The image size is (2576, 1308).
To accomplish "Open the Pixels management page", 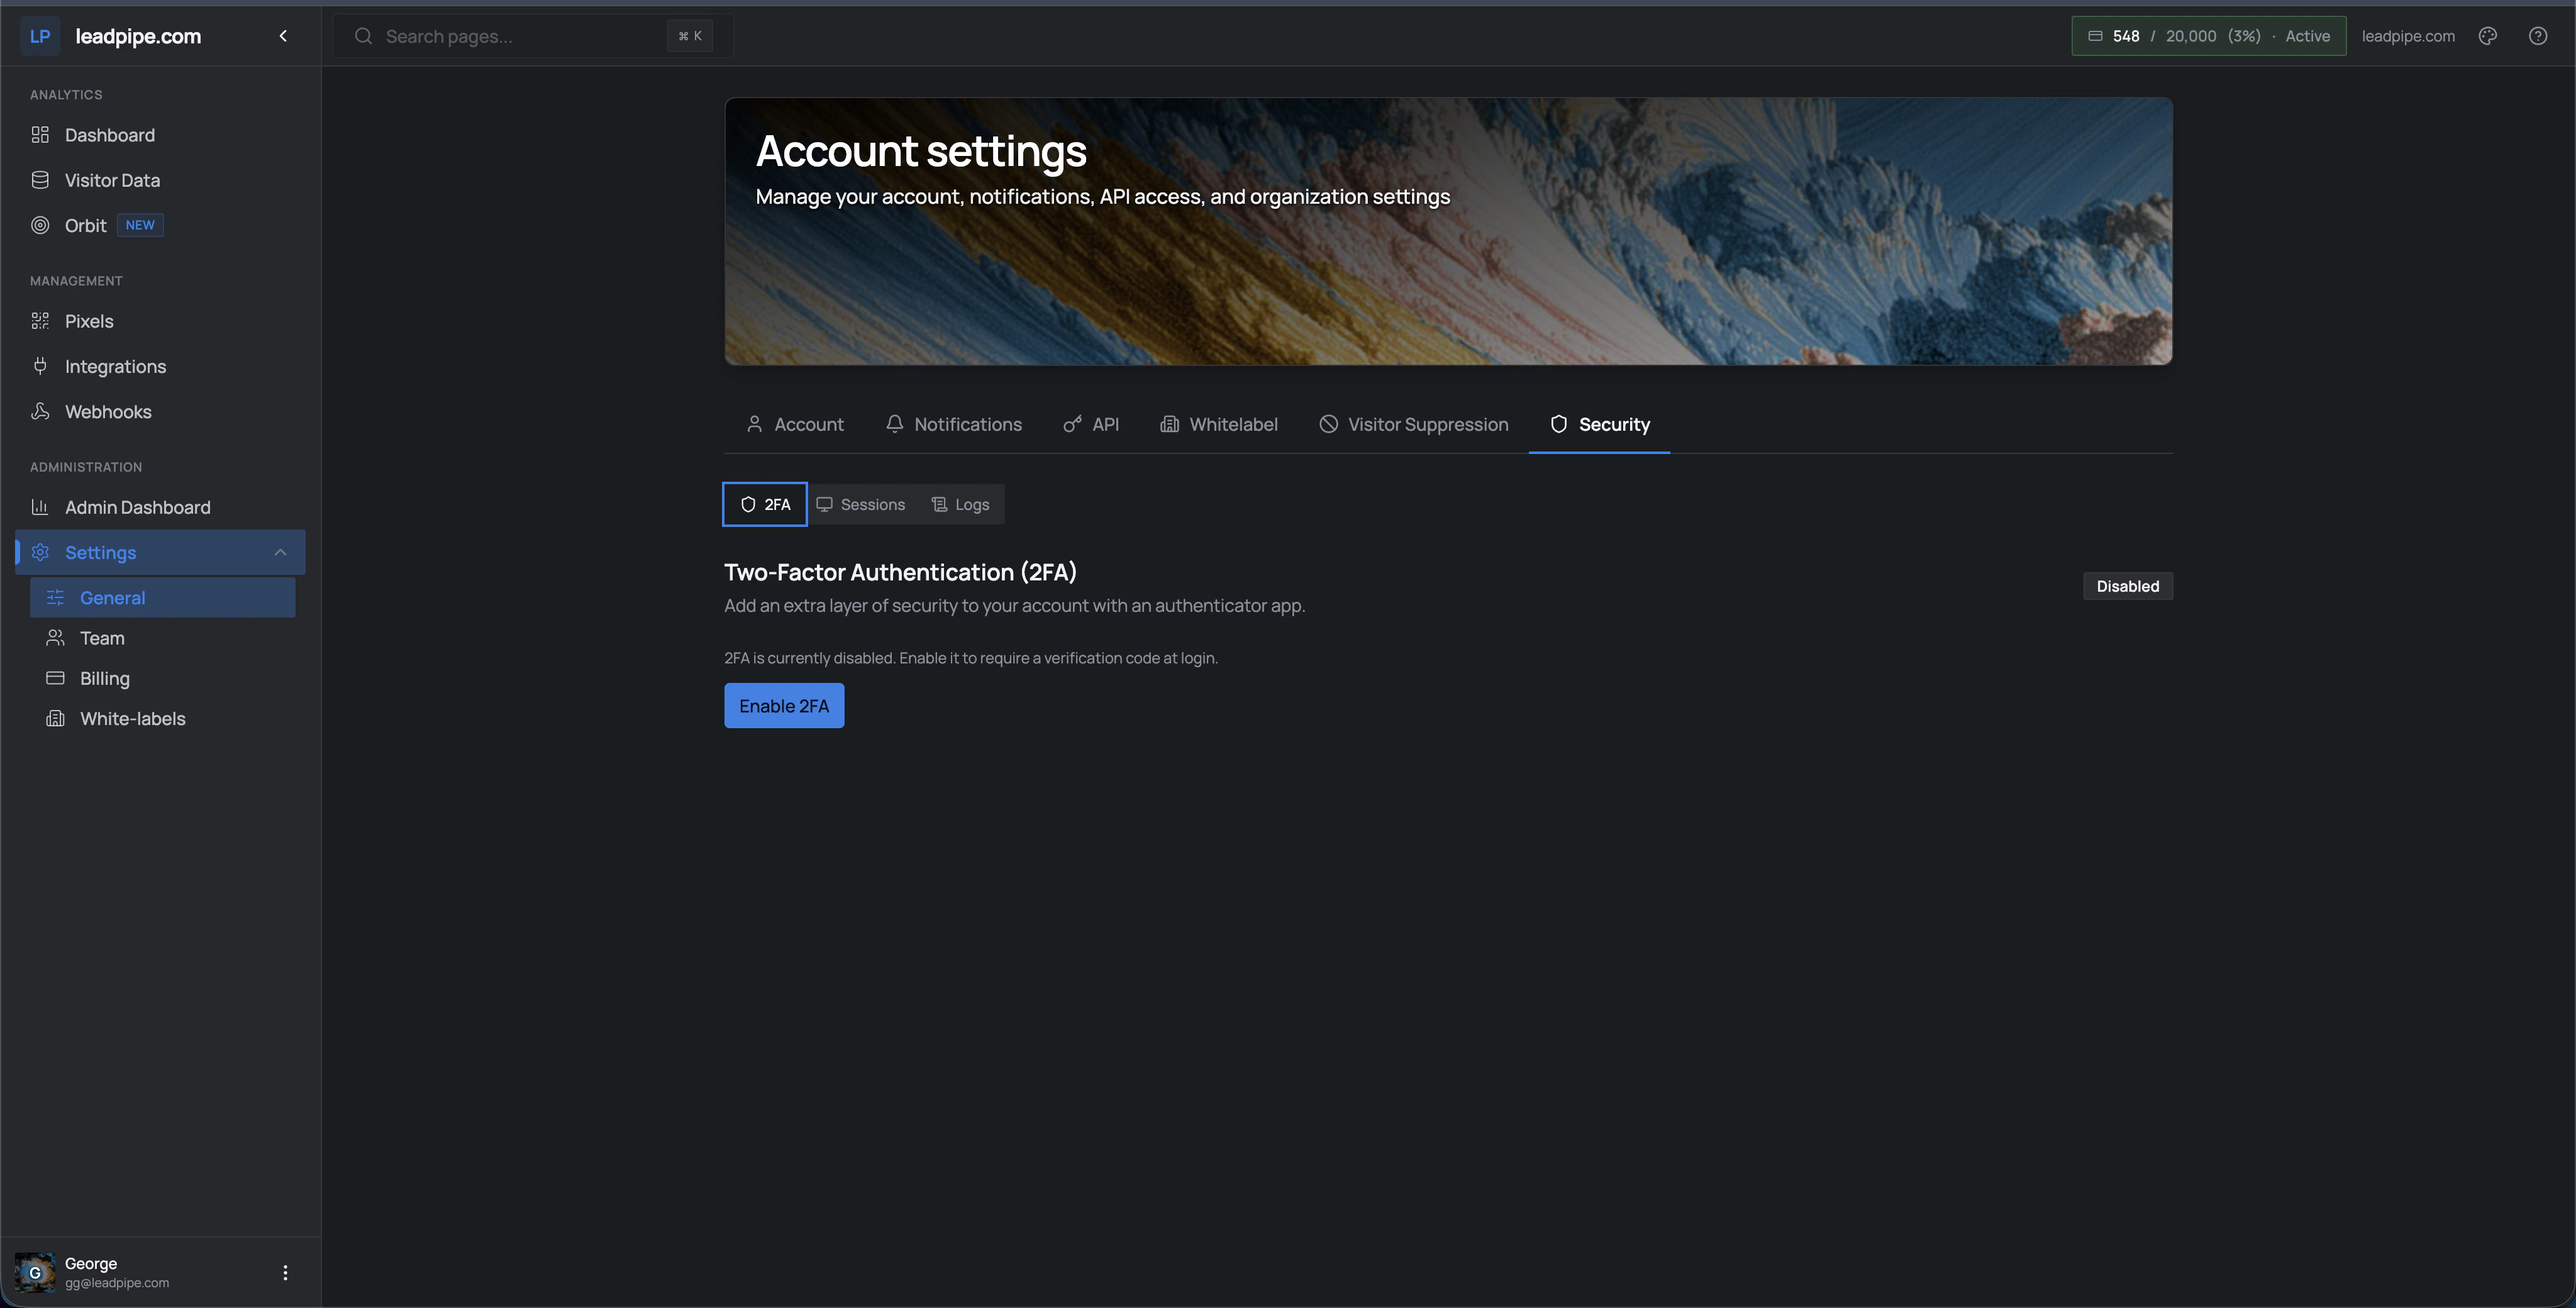I will coord(89,321).
